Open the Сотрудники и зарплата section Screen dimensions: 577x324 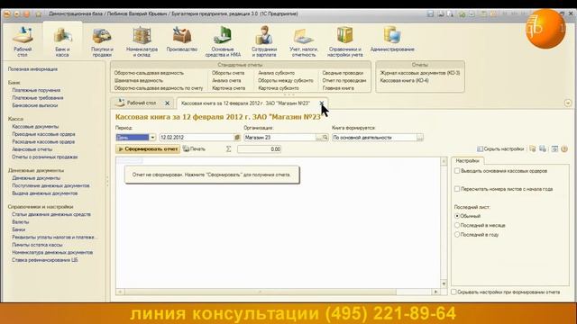coord(264,41)
